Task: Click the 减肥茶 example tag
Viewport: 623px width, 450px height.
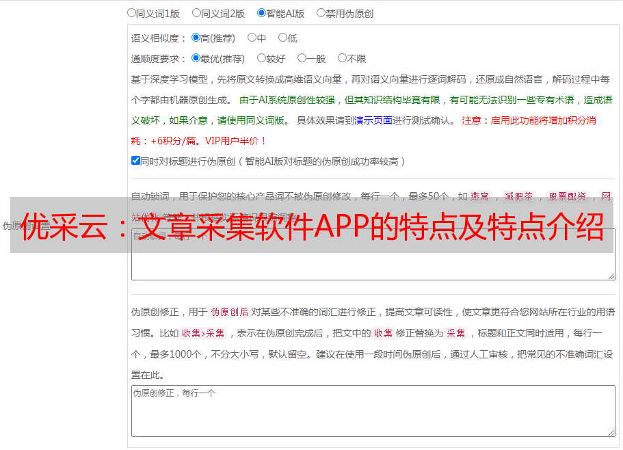Action: point(519,196)
